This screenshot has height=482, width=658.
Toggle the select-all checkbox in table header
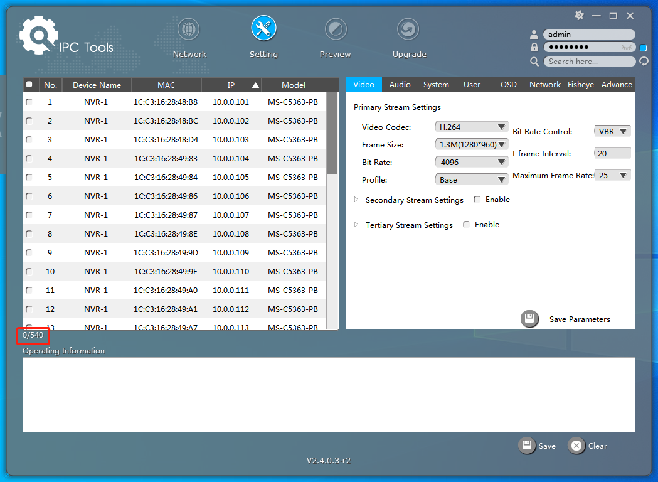click(x=29, y=84)
